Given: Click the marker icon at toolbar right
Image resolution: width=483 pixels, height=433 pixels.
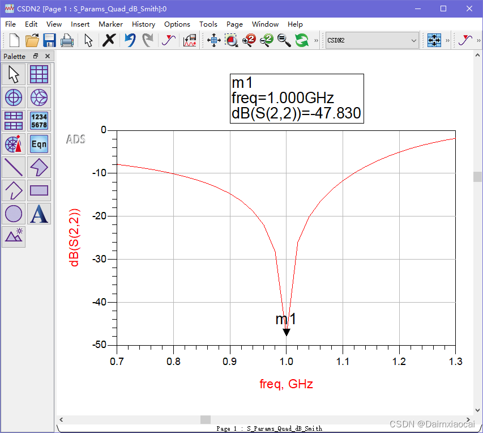Looking at the screenshot, I should 465,40.
